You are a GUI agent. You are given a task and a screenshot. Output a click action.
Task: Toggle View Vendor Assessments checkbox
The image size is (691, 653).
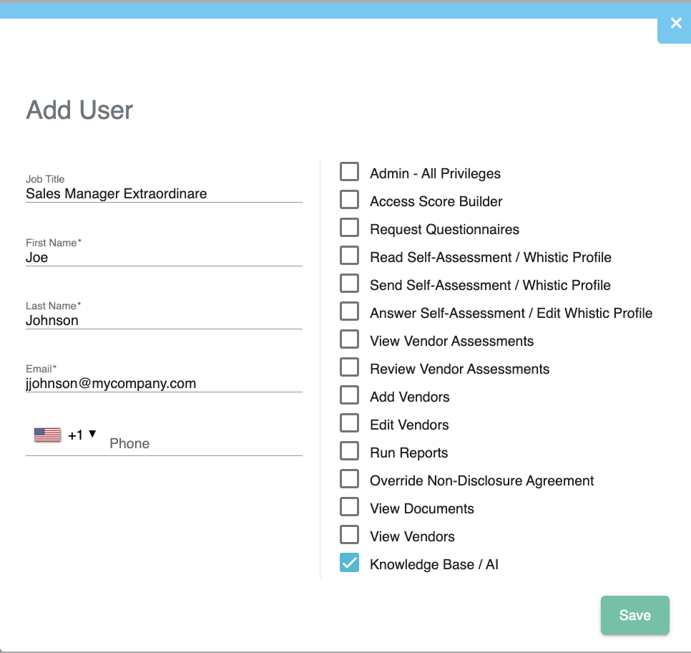click(349, 339)
